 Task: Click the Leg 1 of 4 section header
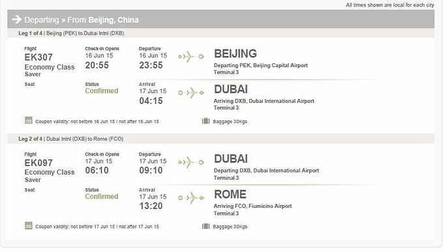[x=221, y=33]
